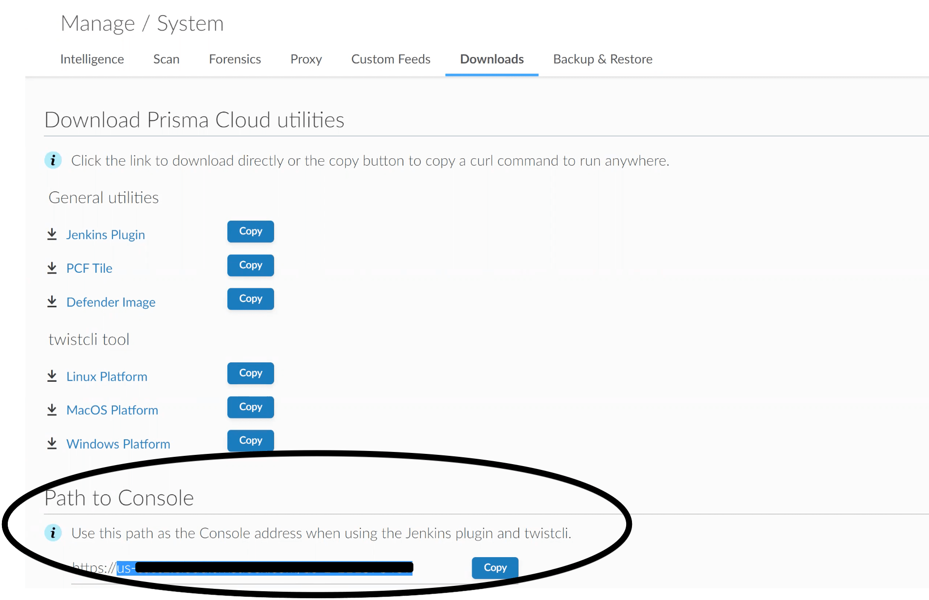Click the download icon beside MacOS Platform
The width and height of the screenshot is (929, 600).
[52, 410]
